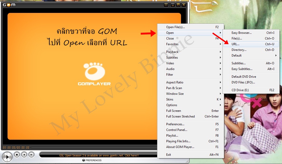Click the GOMPLAYER logo in video area
Viewport: 282px width, 164px height.
click(94, 74)
